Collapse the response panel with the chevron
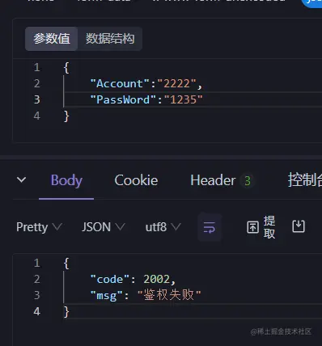 pos(22,179)
